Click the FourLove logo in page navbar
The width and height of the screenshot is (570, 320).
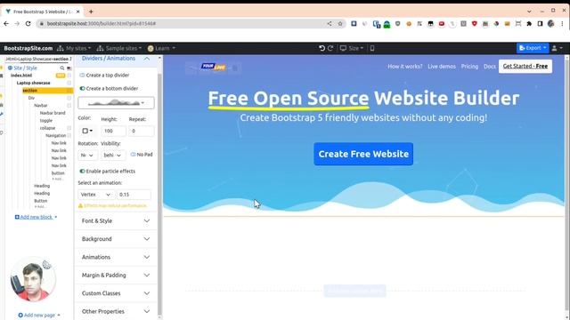[214, 67]
